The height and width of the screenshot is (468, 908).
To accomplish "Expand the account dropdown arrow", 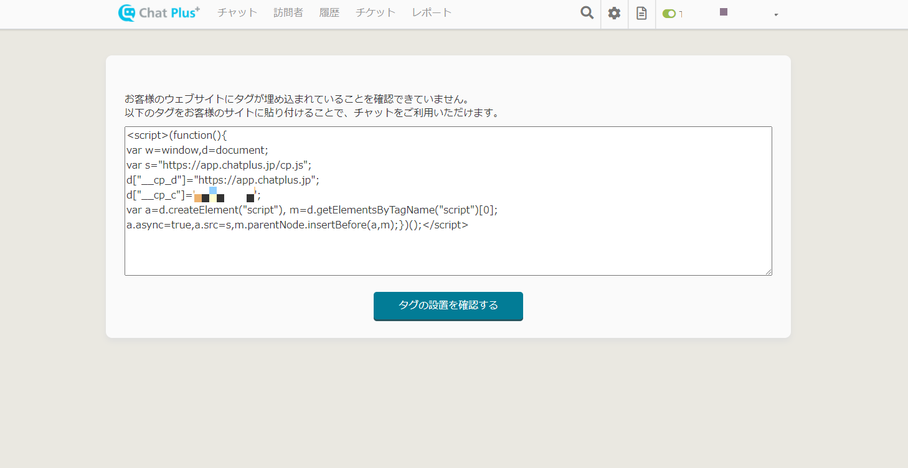I will [776, 14].
